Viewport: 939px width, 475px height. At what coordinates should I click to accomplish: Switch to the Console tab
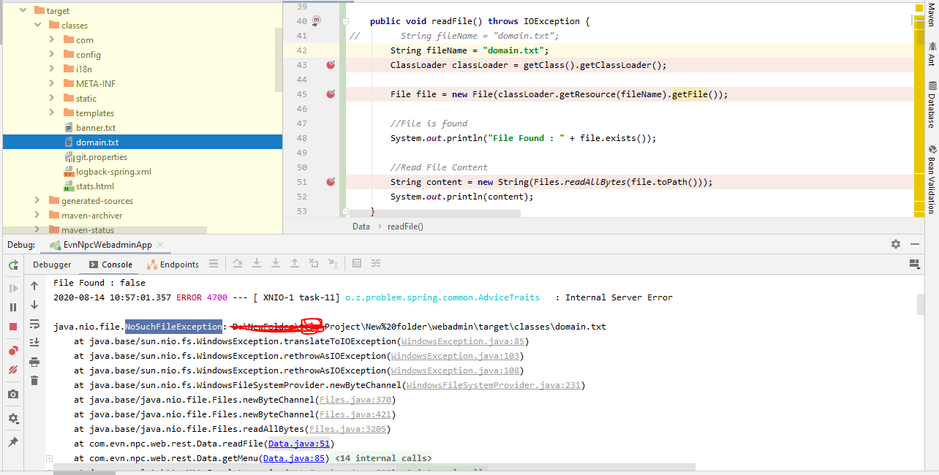pos(116,265)
